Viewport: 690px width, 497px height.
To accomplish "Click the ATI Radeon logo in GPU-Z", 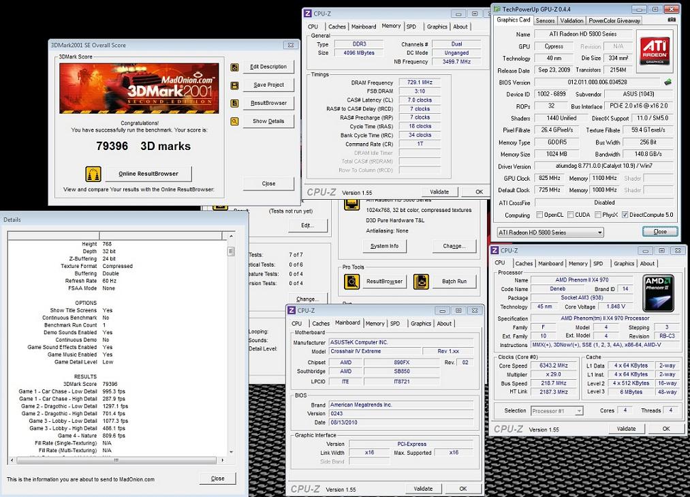I will (x=655, y=51).
